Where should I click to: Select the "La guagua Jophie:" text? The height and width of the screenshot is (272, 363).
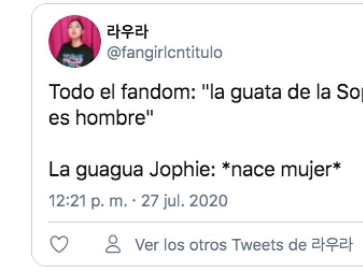pyautogui.click(x=132, y=170)
